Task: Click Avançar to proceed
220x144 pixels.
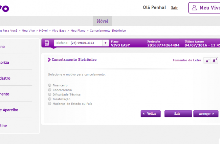Action: tap(206, 114)
